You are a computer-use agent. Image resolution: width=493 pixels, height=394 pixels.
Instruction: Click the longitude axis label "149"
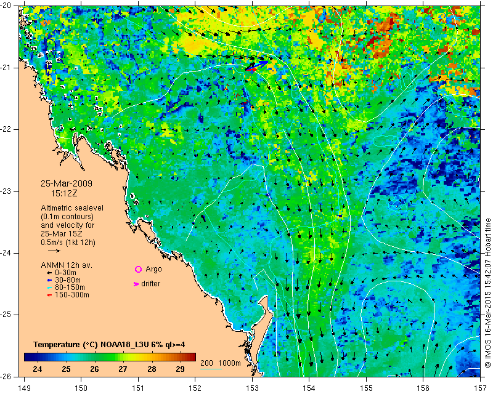coord(25,388)
